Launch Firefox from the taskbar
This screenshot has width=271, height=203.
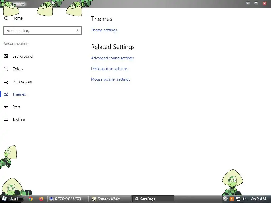[x=41, y=199]
